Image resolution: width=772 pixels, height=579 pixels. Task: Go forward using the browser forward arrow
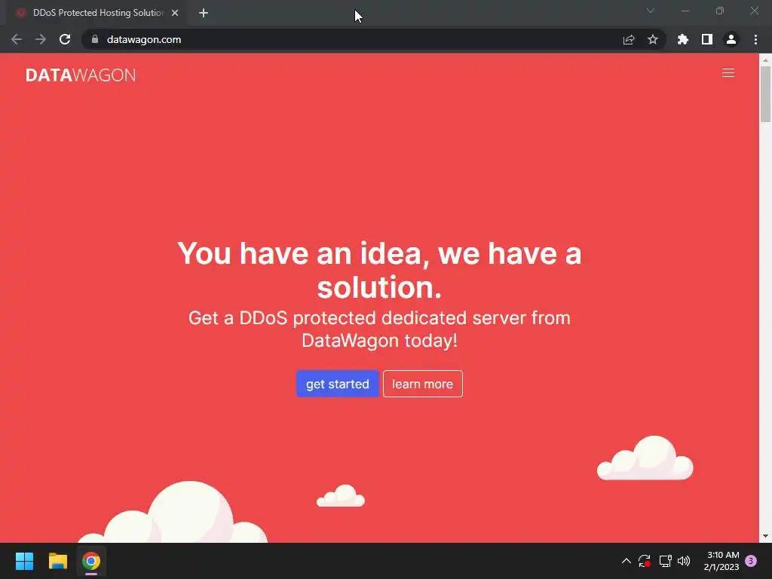point(41,39)
